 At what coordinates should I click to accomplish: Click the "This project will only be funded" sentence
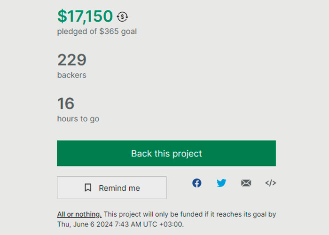point(160,214)
